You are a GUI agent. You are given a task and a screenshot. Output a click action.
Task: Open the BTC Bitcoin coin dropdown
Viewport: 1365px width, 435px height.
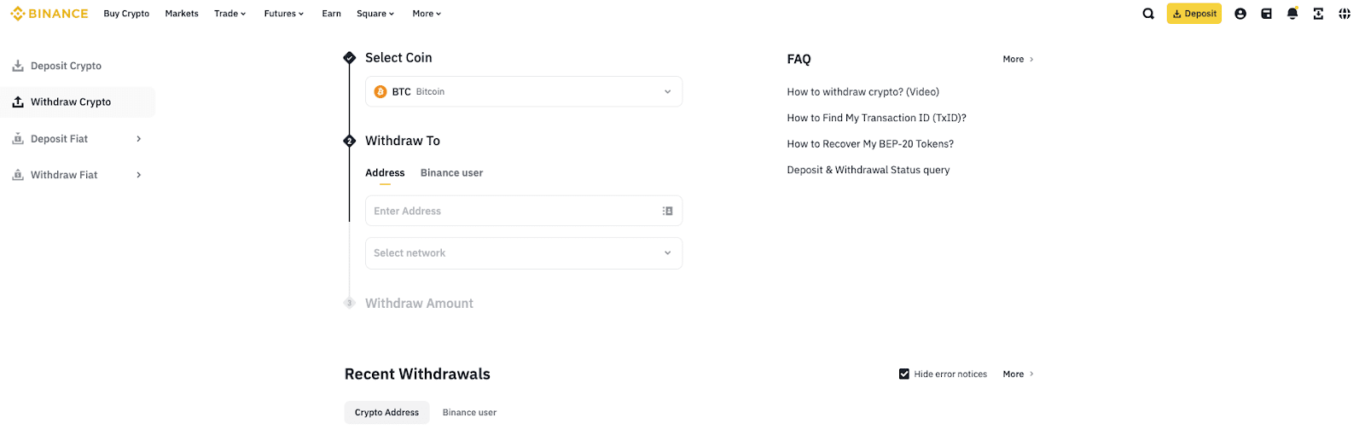tap(523, 91)
